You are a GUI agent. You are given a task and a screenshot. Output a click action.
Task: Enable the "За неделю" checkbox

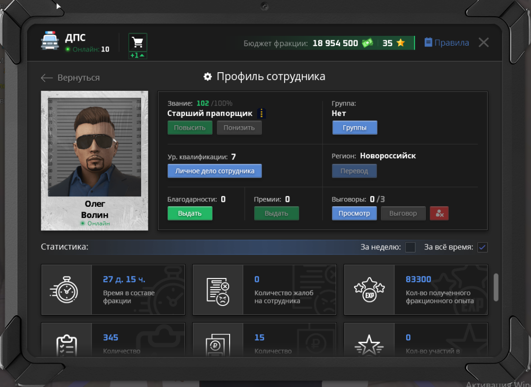coord(410,247)
